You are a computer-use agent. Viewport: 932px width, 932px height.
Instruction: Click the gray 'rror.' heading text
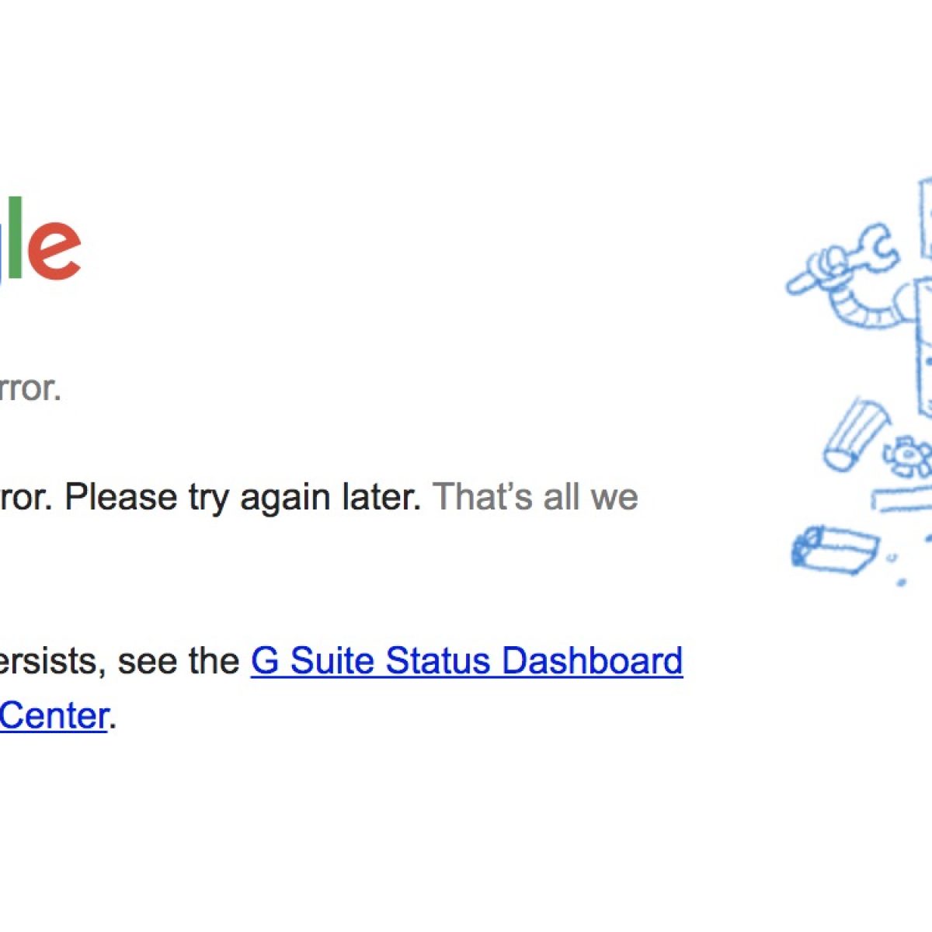30,388
